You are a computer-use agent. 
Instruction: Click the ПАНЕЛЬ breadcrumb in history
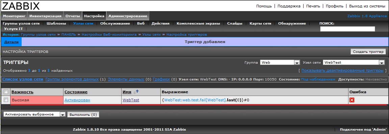(x=69, y=35)
